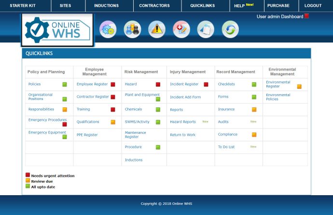Open the PPE Register link
The image size is (333, 215).
[x=87, y=135]
